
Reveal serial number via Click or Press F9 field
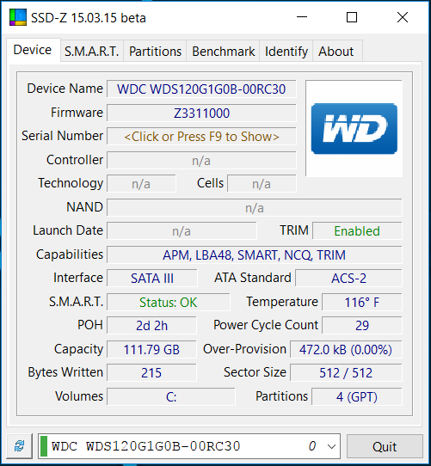tap(201, 137)
